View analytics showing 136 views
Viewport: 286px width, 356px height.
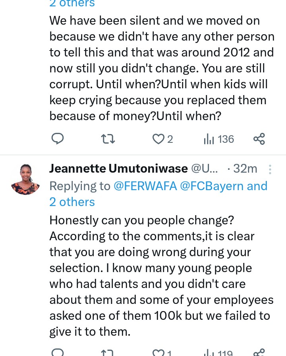pos(218,139)
